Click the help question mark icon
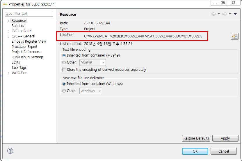 pyautogui.click(x=10, y=151)
